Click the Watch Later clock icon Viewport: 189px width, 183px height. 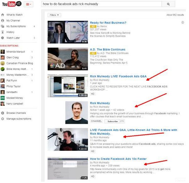tap(3, 38)
